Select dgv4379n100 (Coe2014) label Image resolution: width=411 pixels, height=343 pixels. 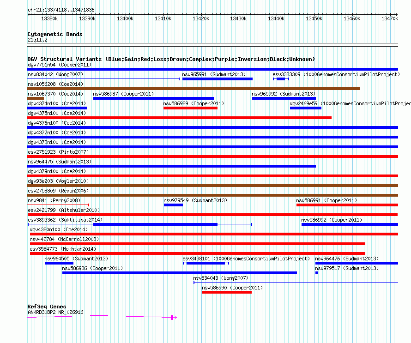(x=57, y=171)
